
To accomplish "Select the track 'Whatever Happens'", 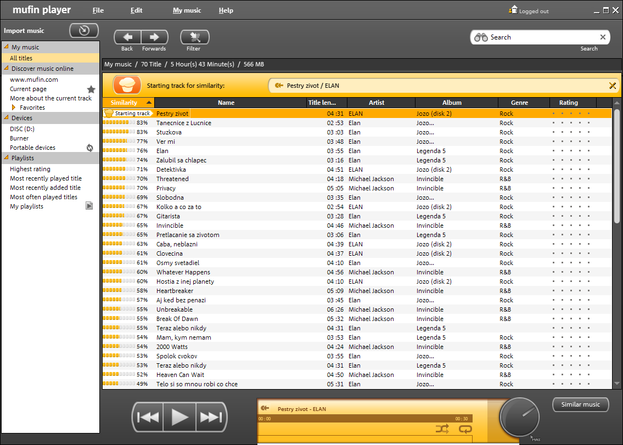I will pos(357,272).
